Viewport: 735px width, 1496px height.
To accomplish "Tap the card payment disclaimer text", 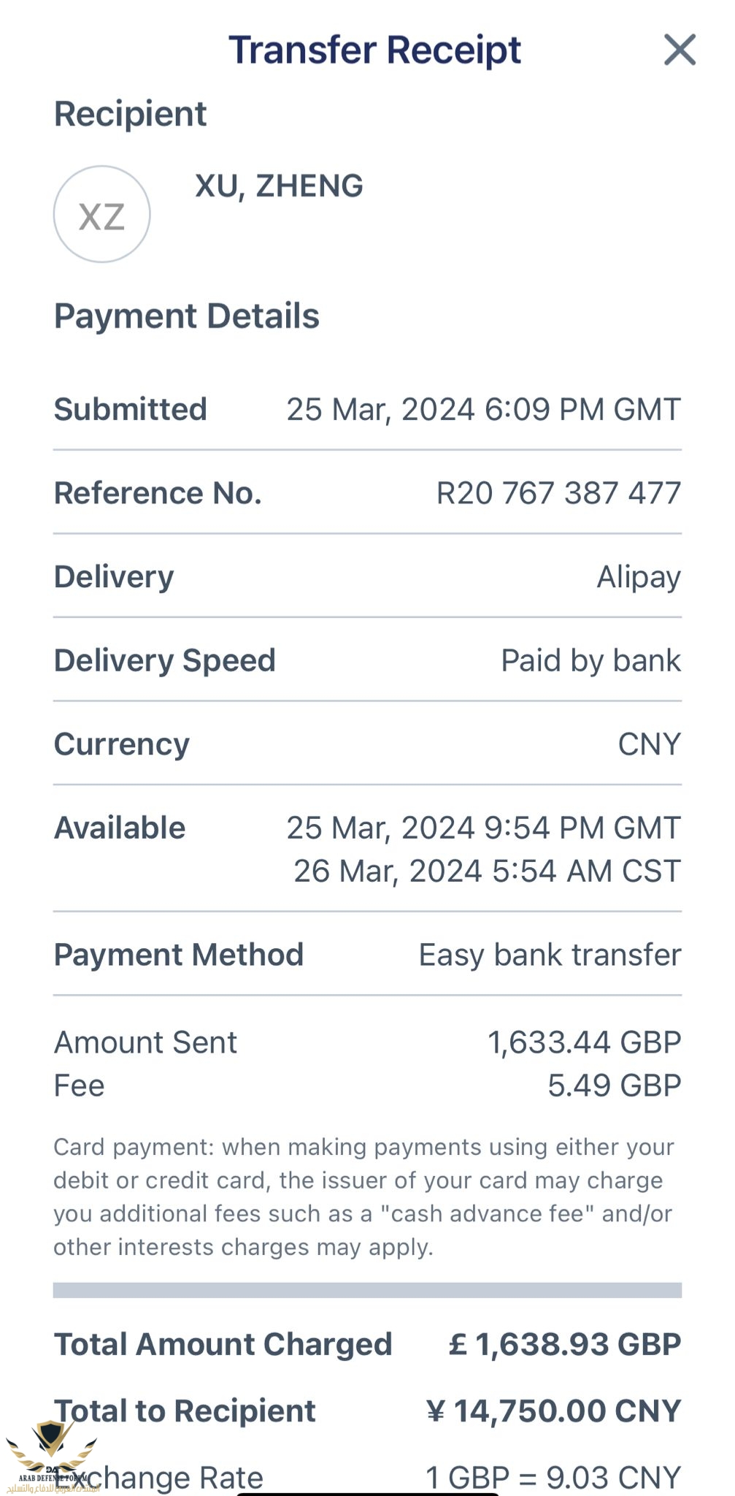I will pyautogui.click(x=363, y=1197).
